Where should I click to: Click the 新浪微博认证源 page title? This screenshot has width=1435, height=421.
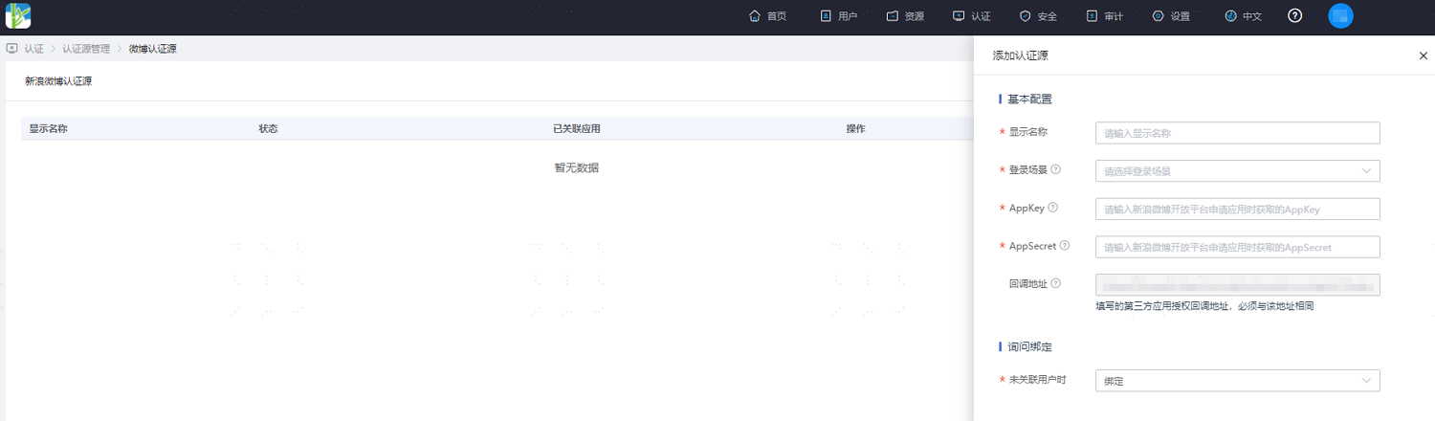58,81
